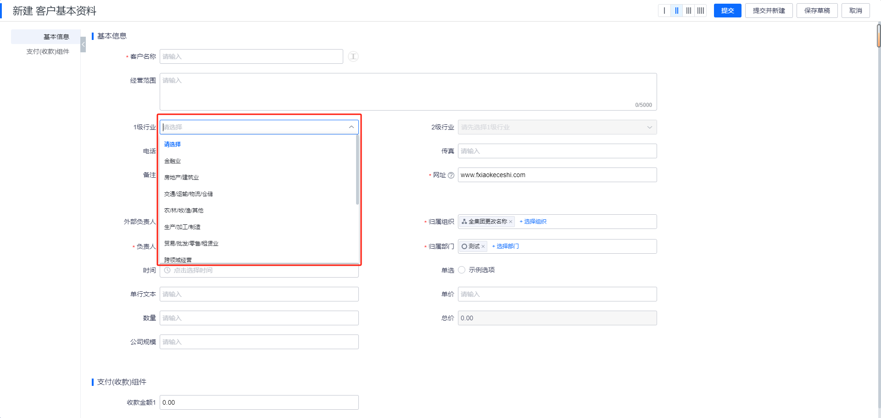The width and height of the screenshot is (881, 418).
Task: Click the 收款金额1 input field
Action: 259,402
